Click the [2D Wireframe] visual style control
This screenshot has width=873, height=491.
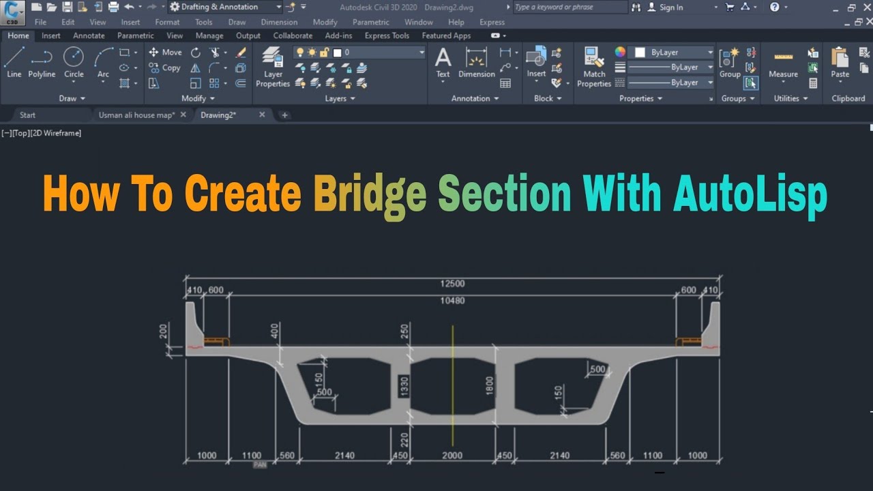tap(56, 133)
